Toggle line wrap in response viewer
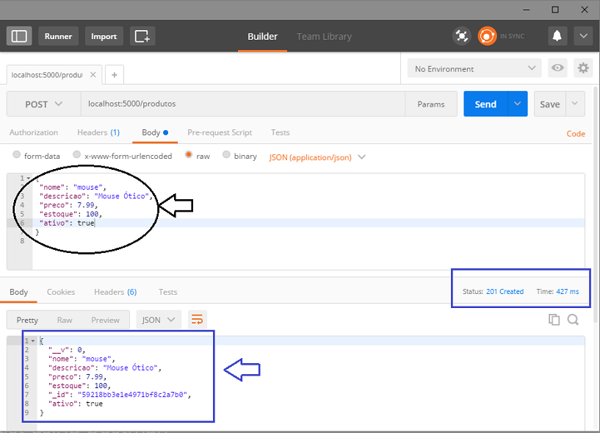The width and height of the screenshot is (600, 433). (197, 320)
